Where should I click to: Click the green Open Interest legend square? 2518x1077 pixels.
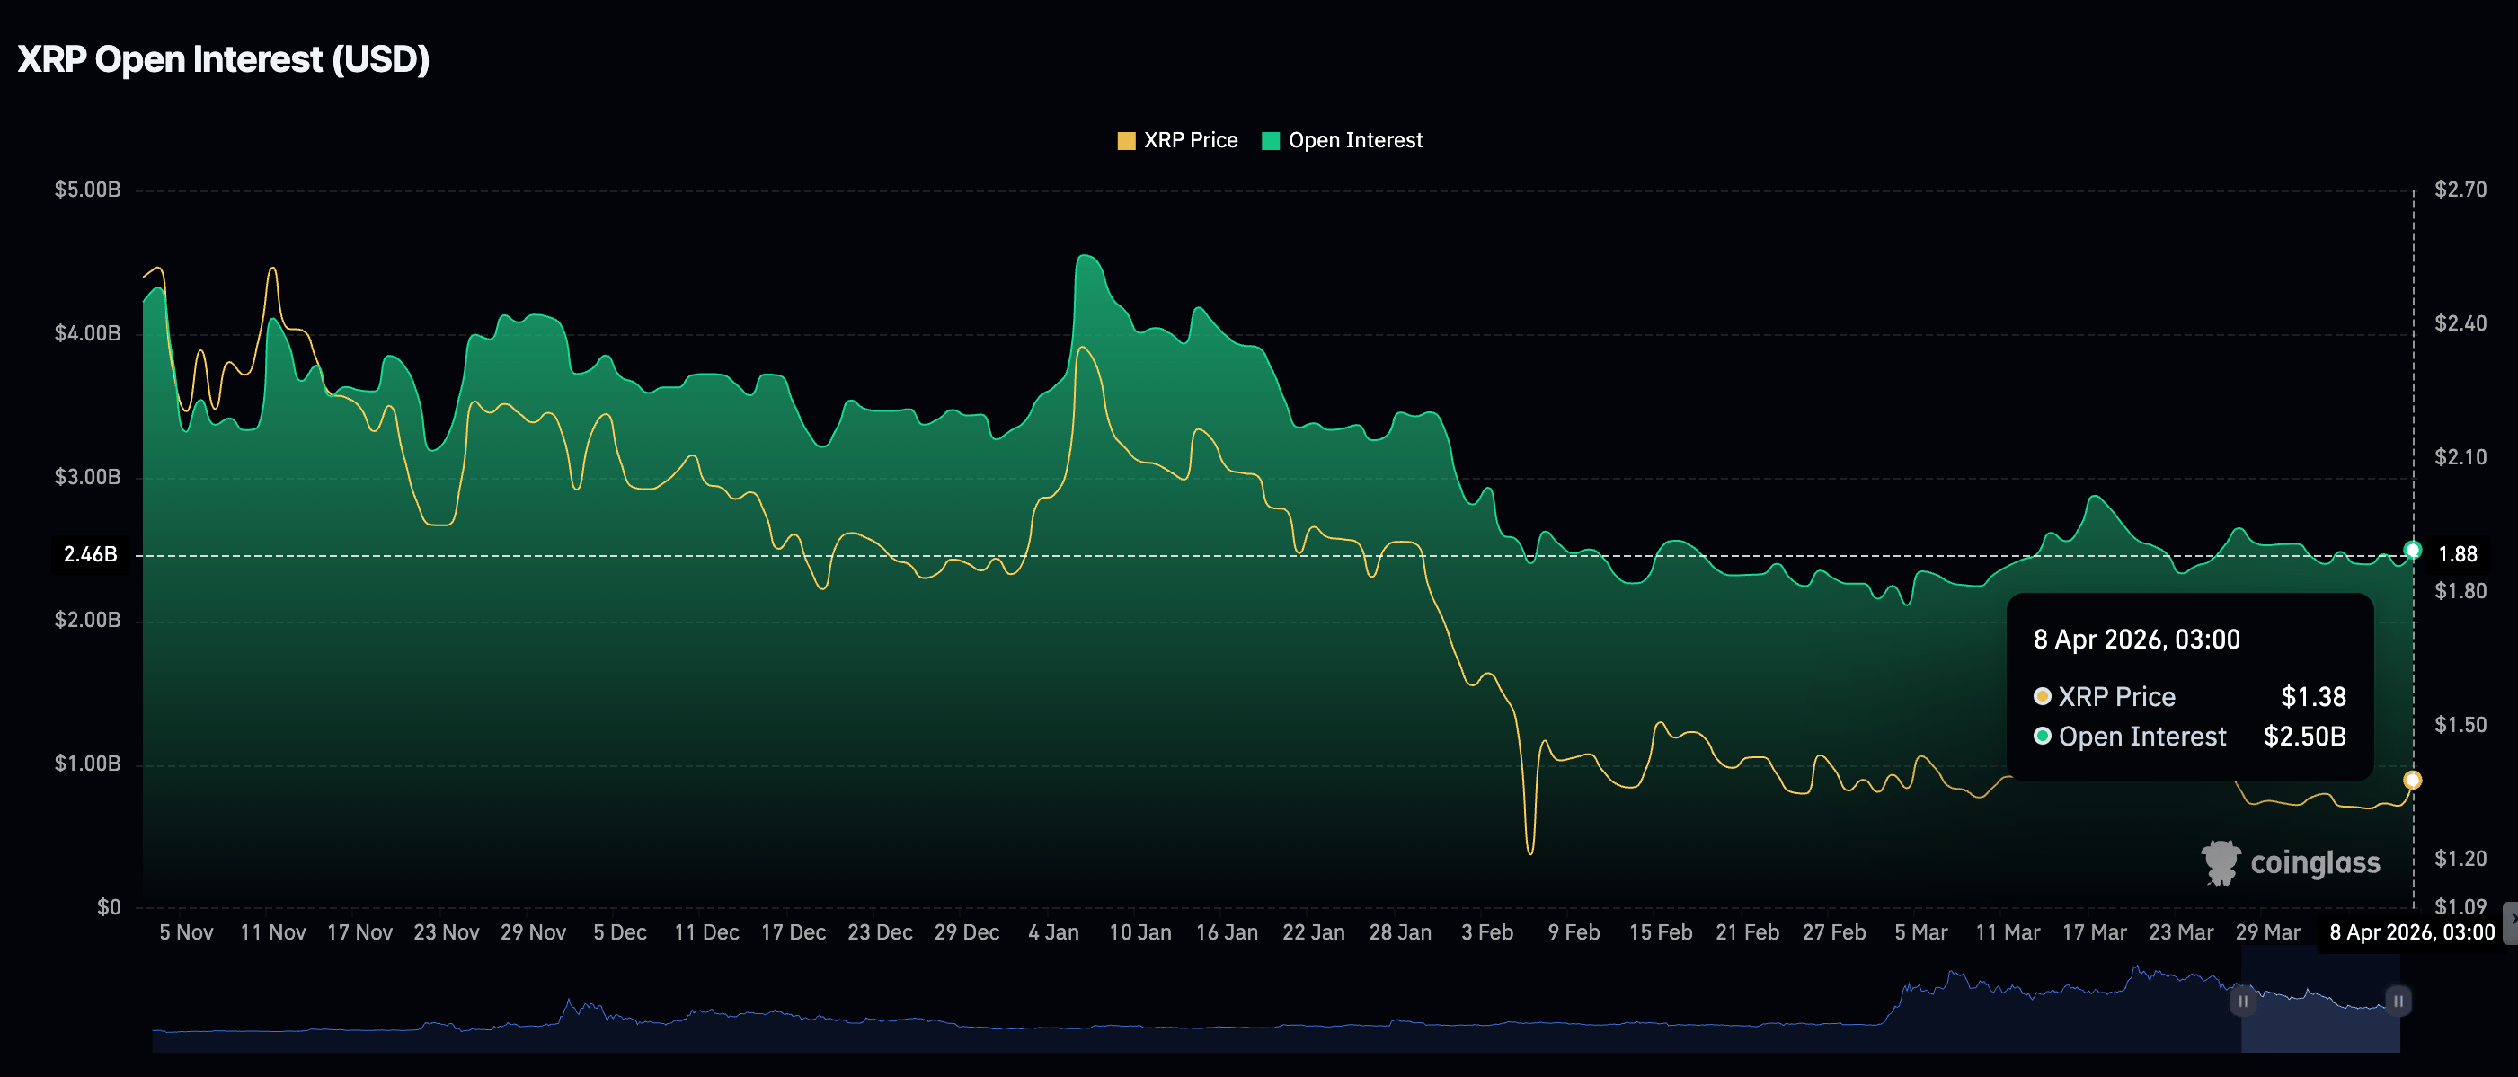coord(1270,141)
